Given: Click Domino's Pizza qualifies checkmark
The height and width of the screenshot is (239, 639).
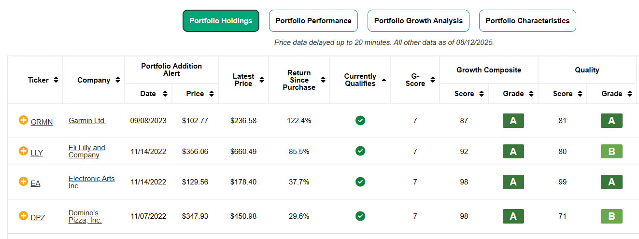Looking at the screenshot, I should tap(360, 216).
